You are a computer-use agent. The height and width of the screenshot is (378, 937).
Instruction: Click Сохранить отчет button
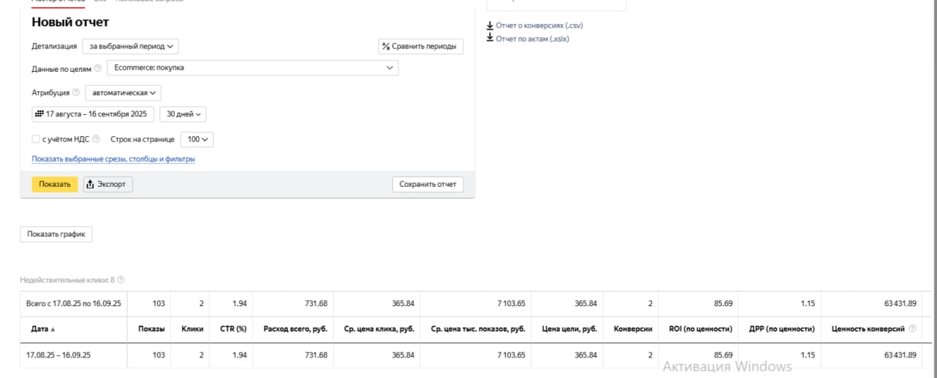pyautogui.click(x=428, y=185)
